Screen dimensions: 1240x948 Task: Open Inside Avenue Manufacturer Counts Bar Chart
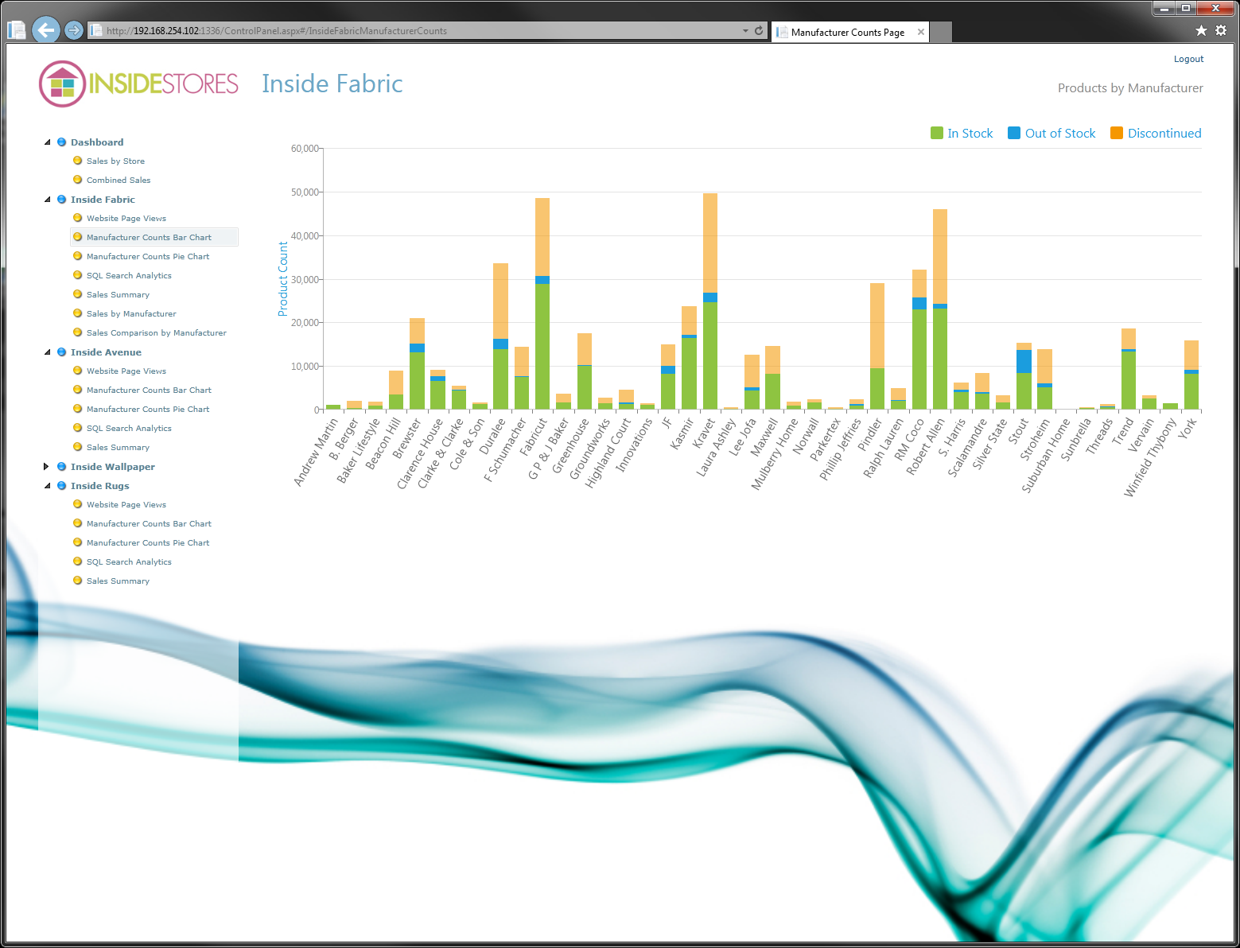point(149,390)
